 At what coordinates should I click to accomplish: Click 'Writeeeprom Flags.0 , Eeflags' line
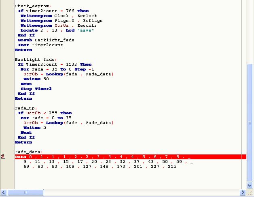click(61, 21)
